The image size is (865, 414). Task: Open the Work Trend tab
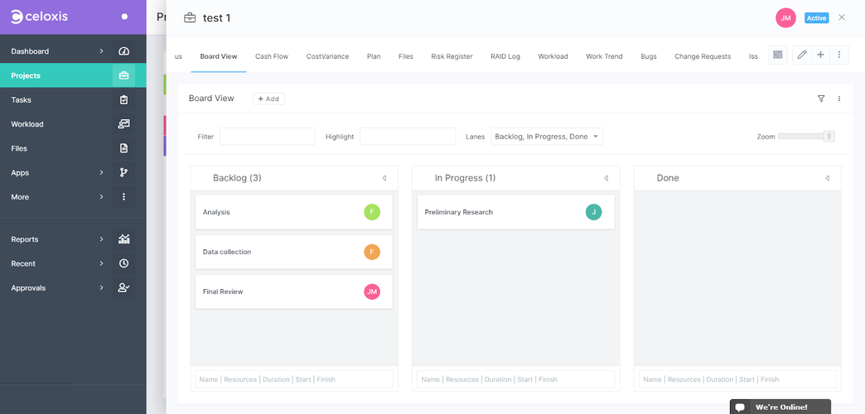click(604, 56)
